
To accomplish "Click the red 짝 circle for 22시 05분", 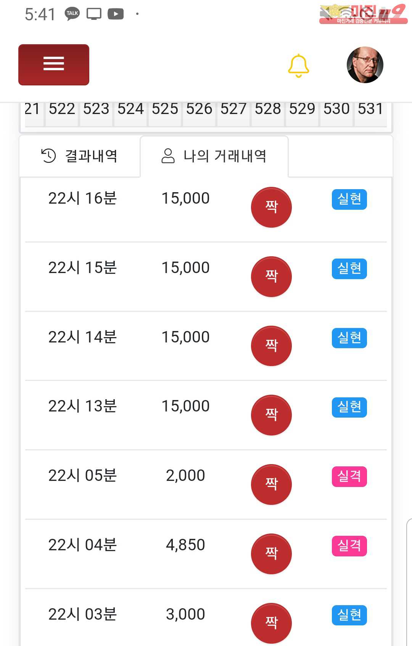I will click(271, 484).
